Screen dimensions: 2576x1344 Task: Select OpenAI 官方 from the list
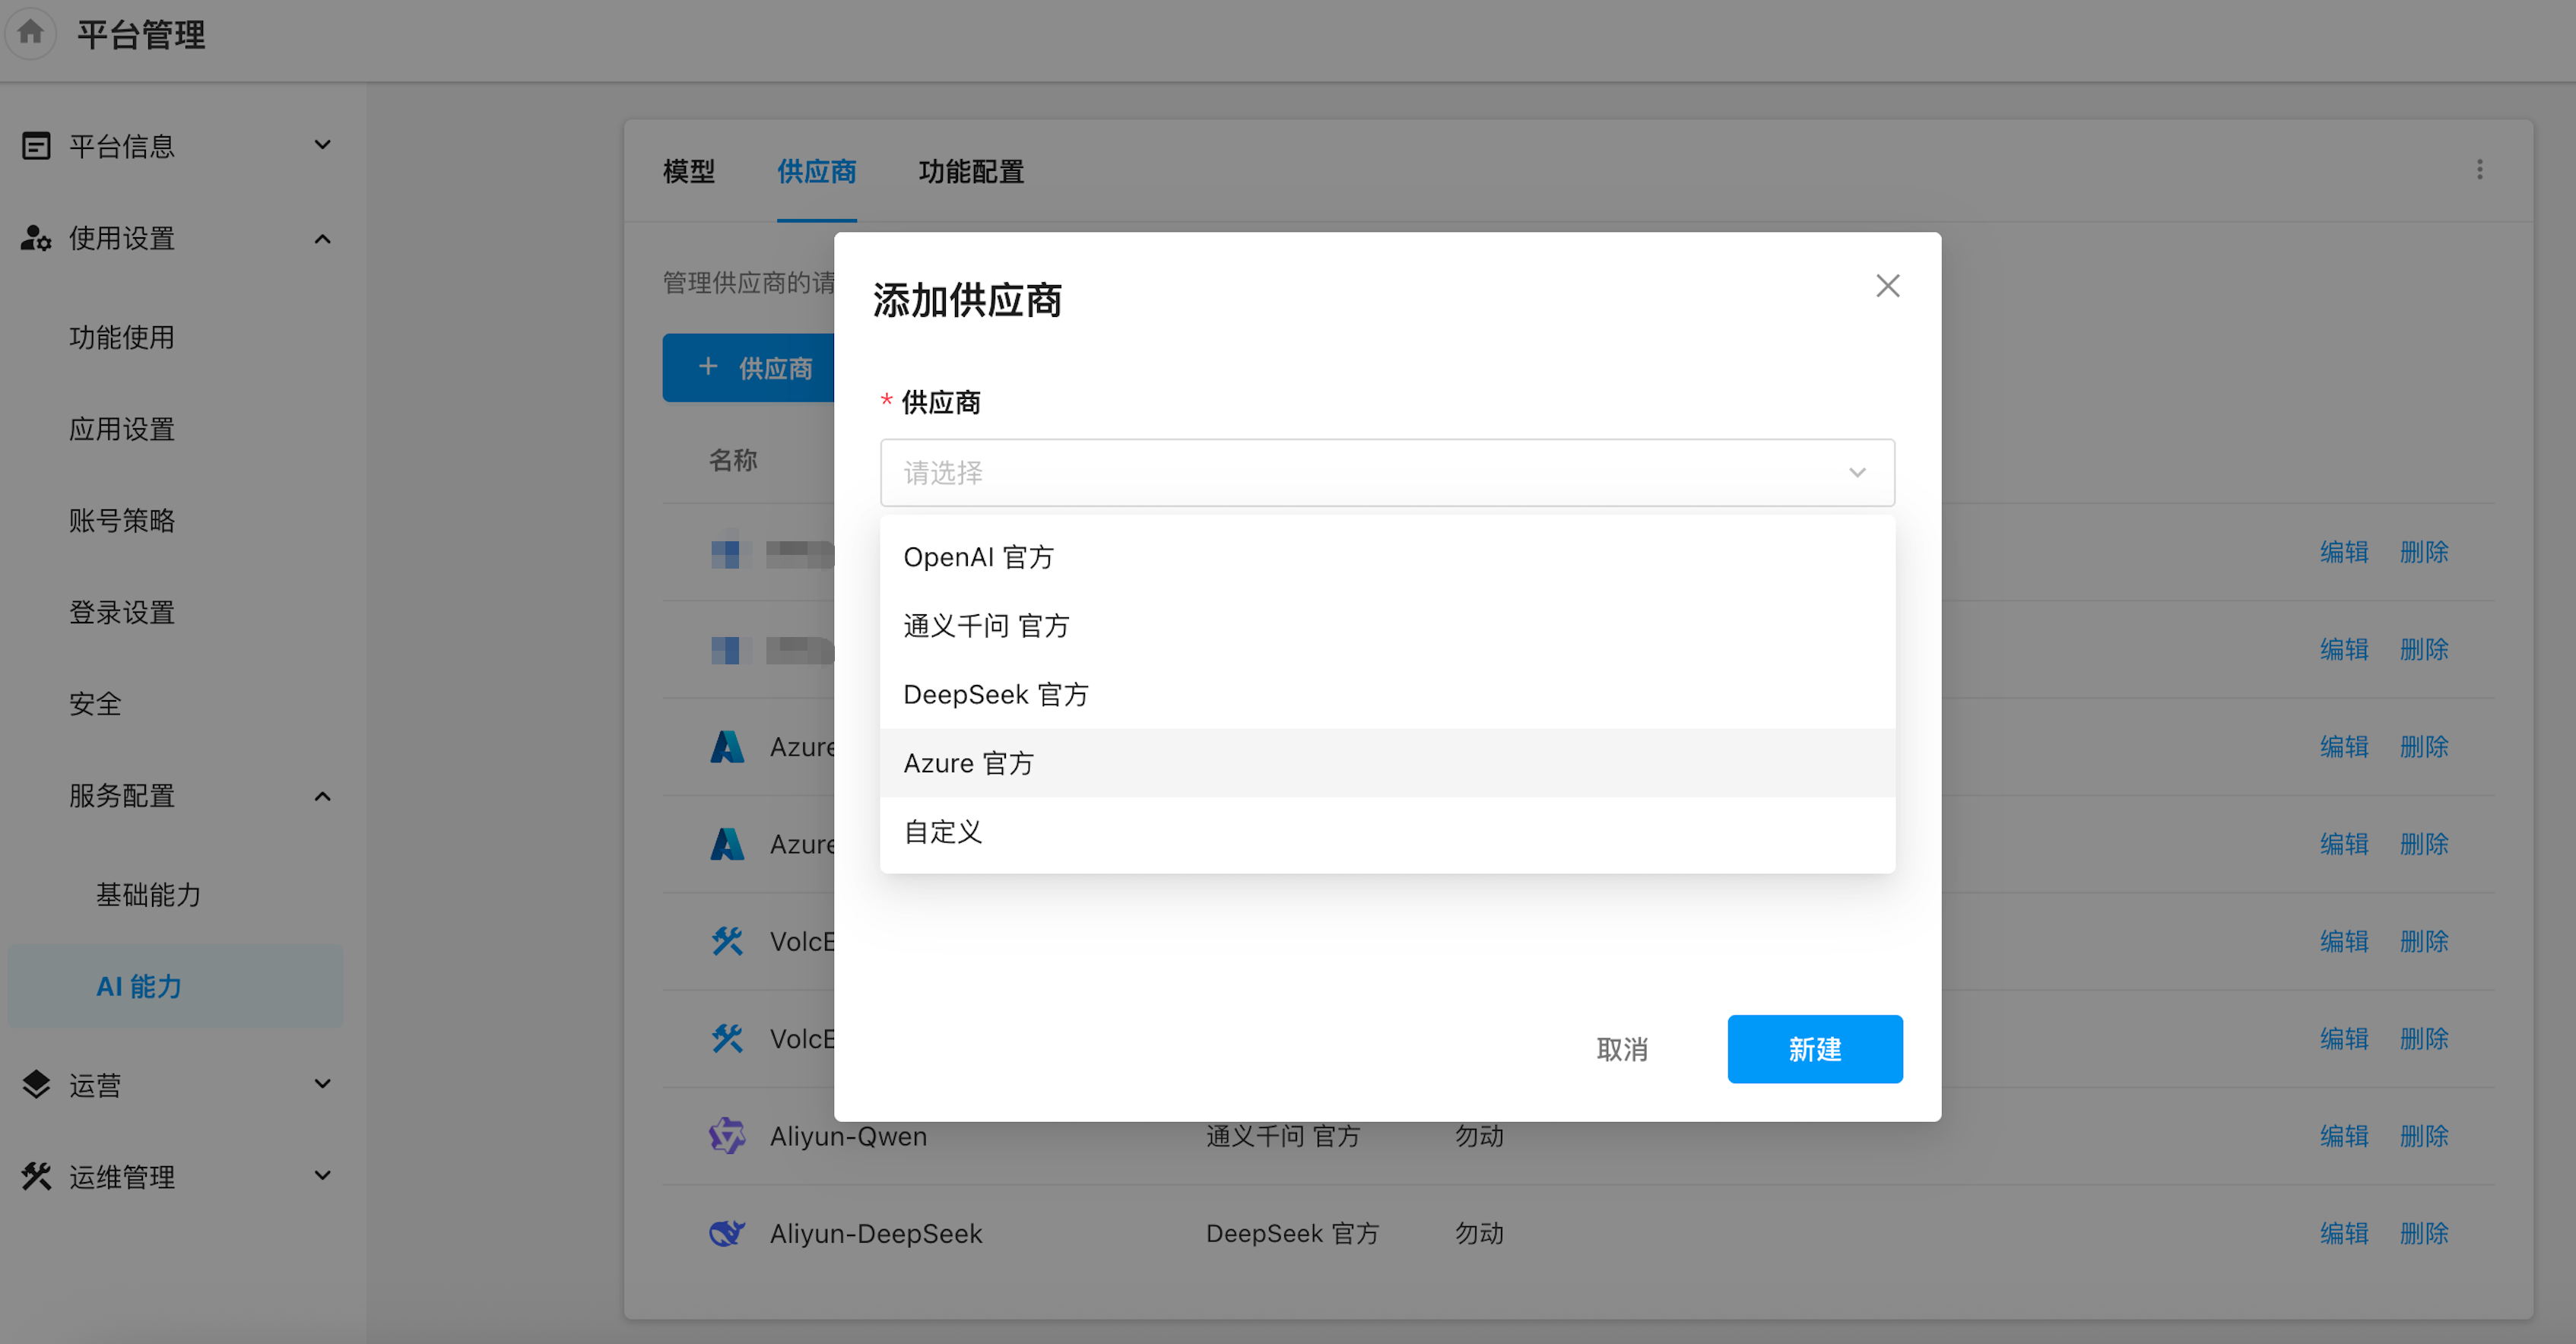point(978,557)
